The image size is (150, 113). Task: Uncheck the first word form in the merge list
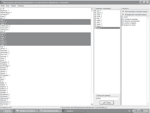click(95, 11)
